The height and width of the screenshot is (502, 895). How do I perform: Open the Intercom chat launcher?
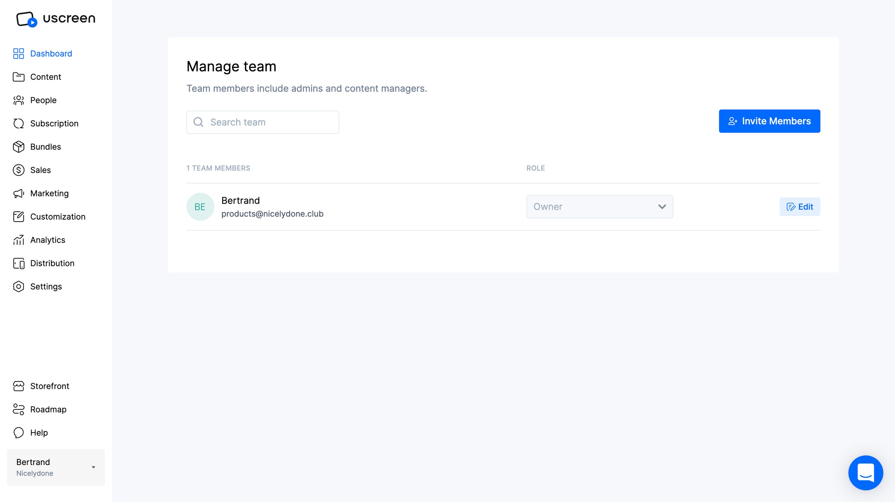[866, 473]
